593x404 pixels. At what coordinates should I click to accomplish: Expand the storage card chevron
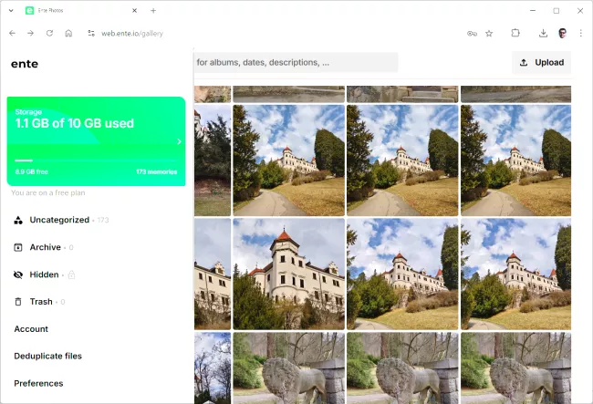[x=179, y=141]
